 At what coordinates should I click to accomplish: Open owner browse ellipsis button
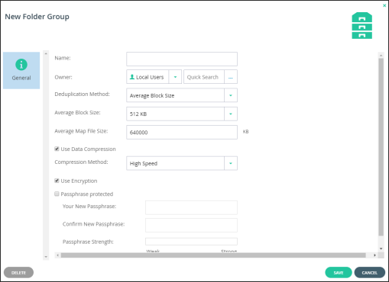click(231, 77)
